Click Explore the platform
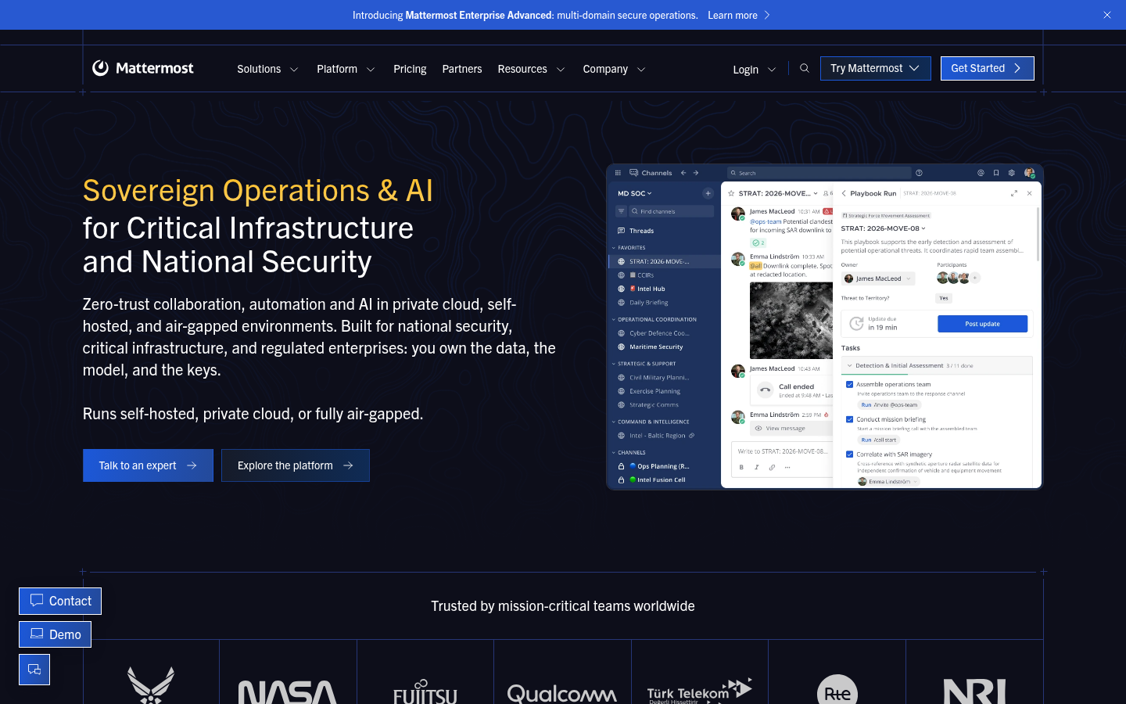This screenshot has height=704, width=1126. 296,465
